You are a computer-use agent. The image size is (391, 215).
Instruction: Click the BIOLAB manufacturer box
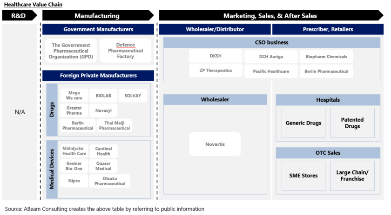click(x=103, y=96)
